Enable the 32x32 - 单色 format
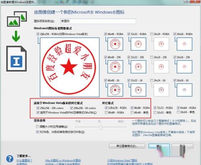This screenshot has width=201, height=165. [x=155, y=112]
